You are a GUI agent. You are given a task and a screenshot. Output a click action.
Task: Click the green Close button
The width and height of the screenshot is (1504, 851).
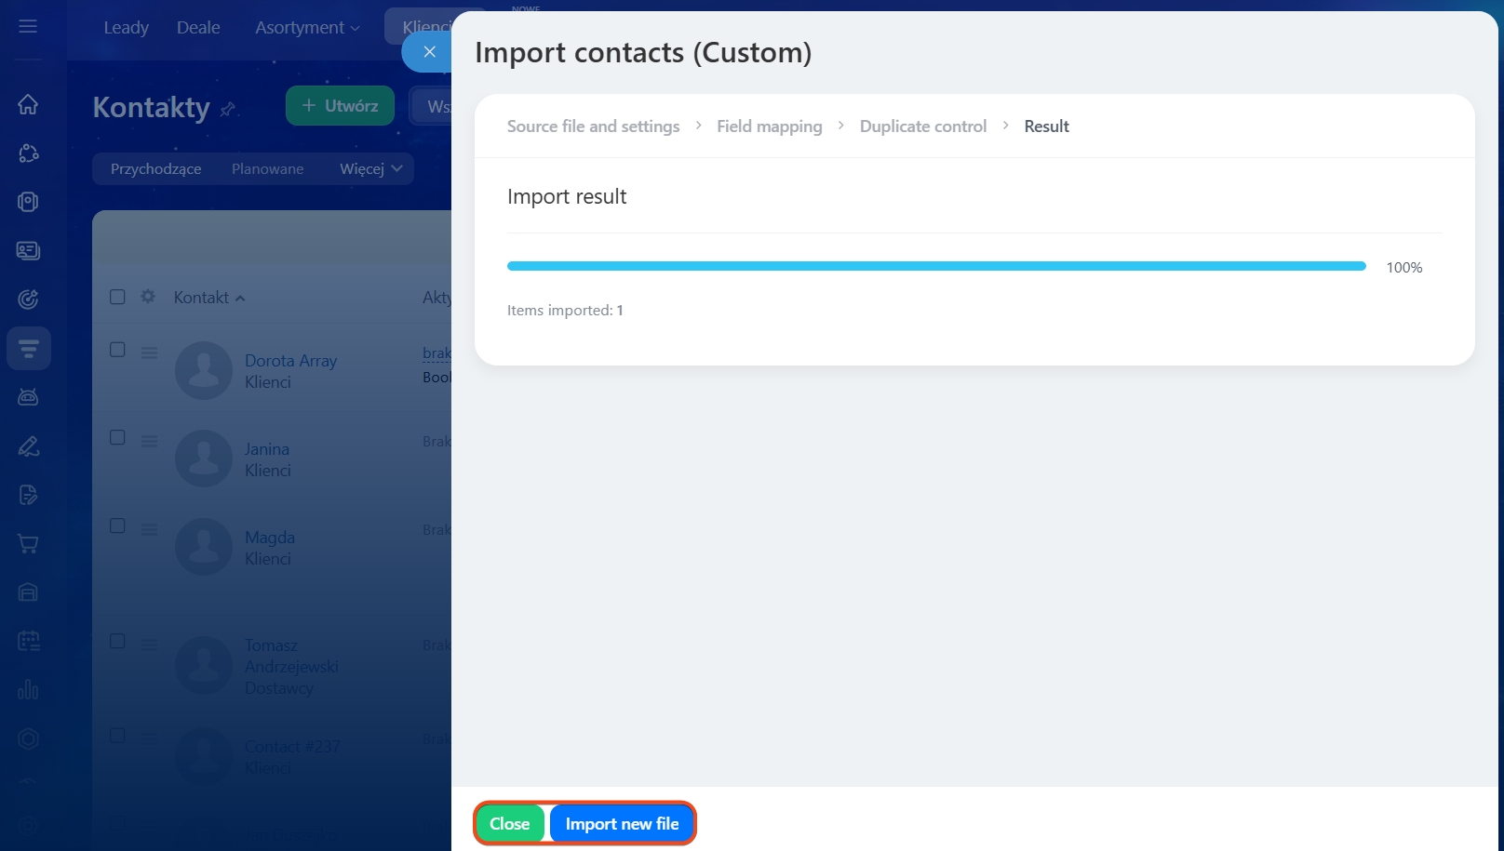pos(509,824)
